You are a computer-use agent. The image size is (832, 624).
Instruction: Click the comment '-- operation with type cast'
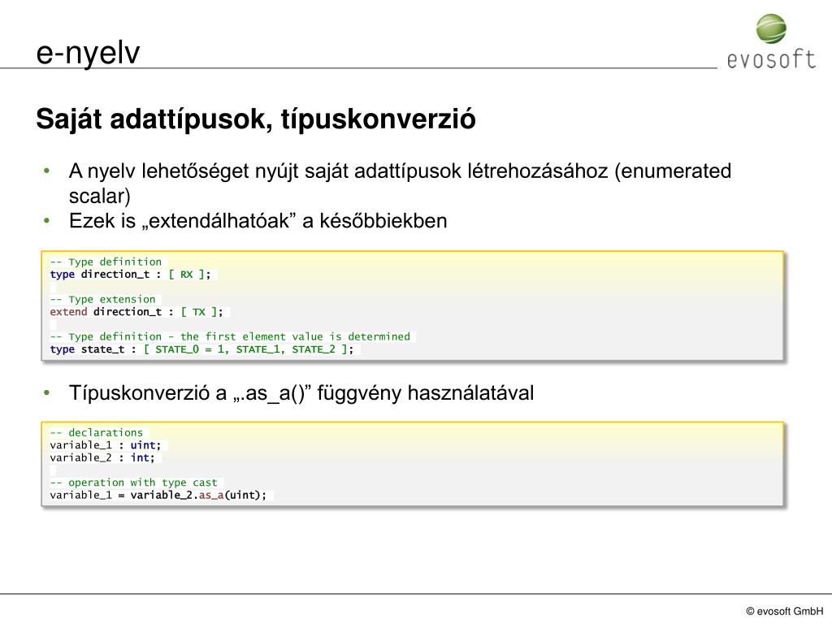[x=134, y=483]
